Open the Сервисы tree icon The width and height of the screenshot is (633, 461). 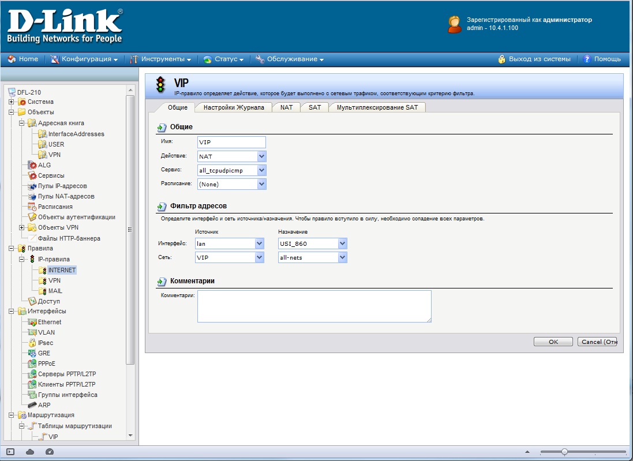pos(32,175)
